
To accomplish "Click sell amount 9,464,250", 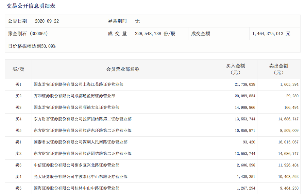I will pyautogui.click(x=289, y=189).
